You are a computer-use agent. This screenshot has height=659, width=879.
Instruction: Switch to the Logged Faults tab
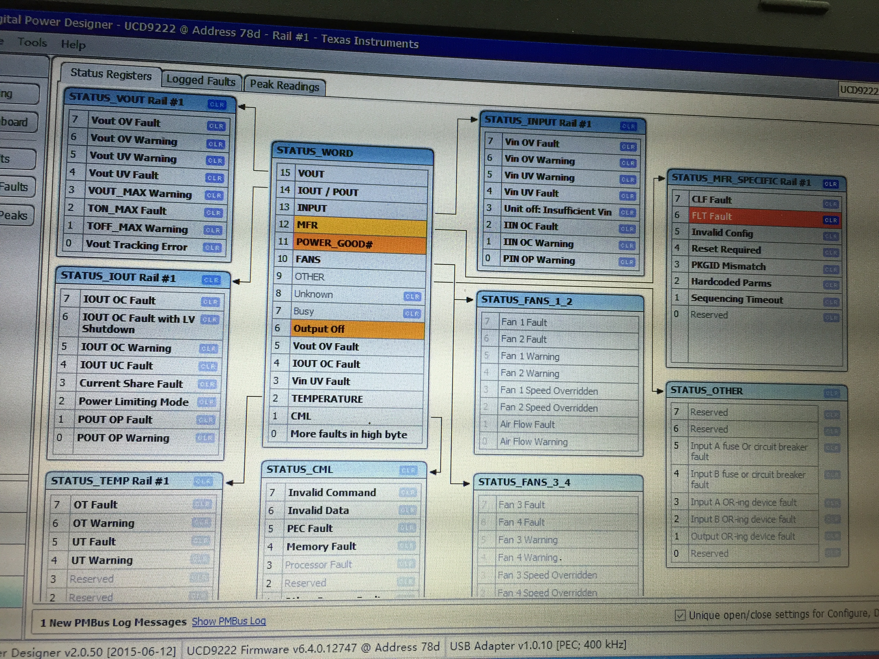[201, 81]
